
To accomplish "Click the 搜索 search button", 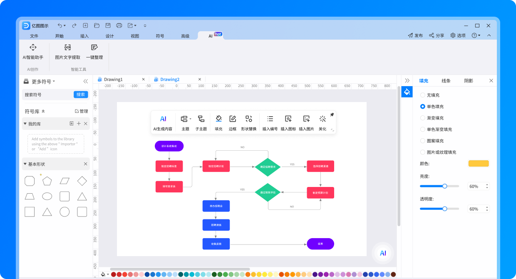I will click(x=80, y=95).
